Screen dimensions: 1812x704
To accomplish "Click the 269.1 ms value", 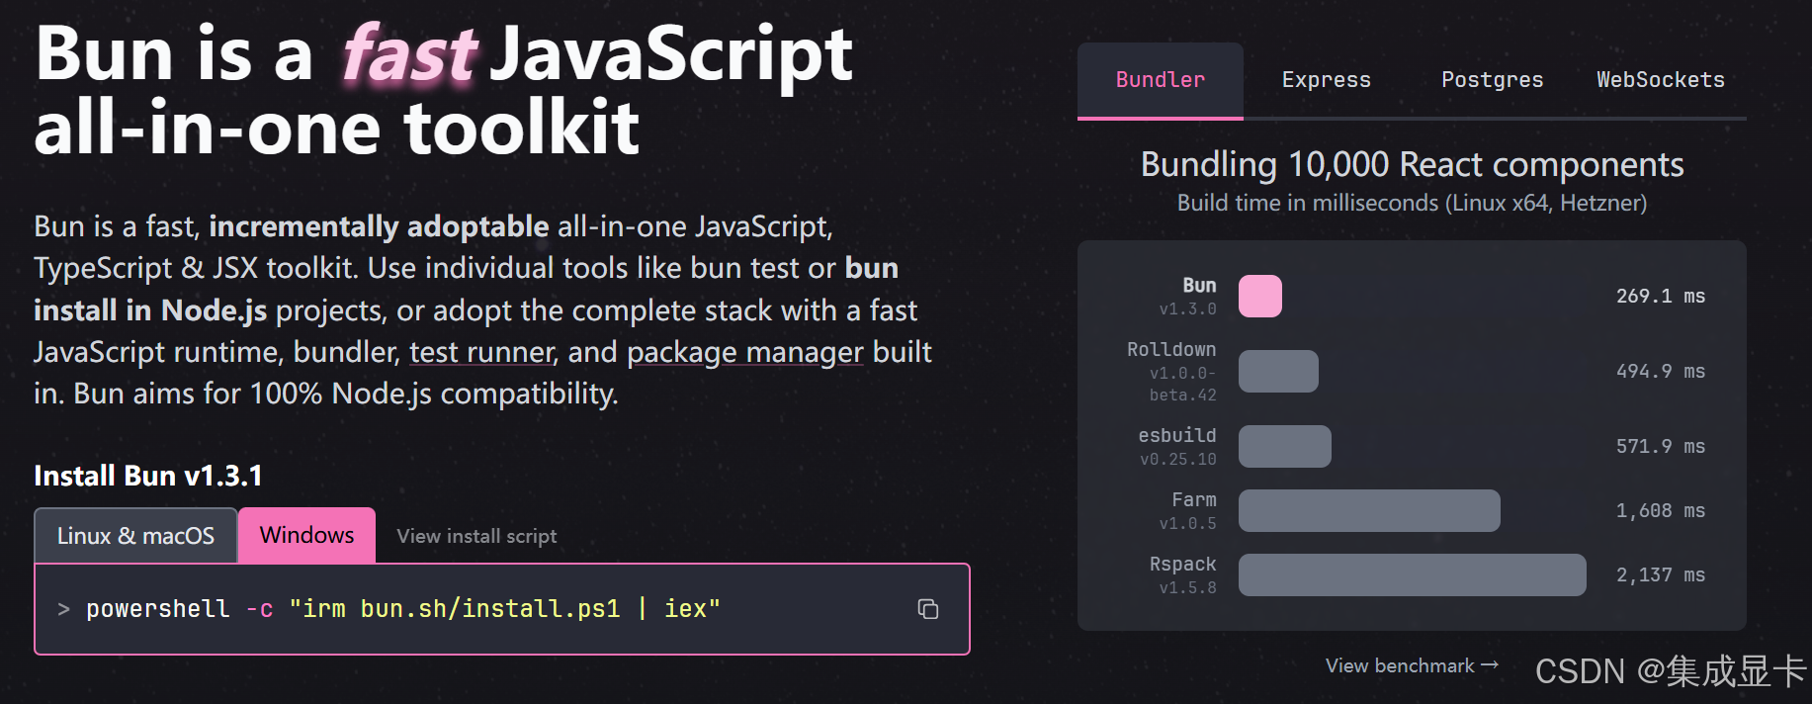I will coord(1661,297).
